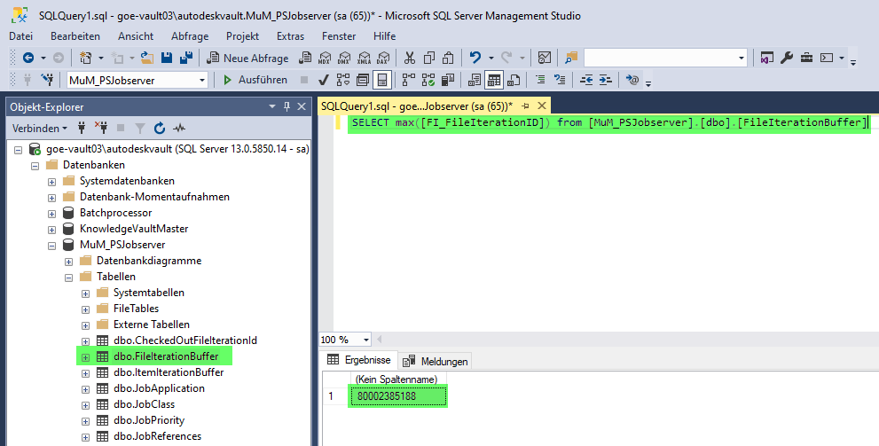Viewport: 879px width, 446px height.
Task: Click the MDX query icon
Action: (325, 58)
